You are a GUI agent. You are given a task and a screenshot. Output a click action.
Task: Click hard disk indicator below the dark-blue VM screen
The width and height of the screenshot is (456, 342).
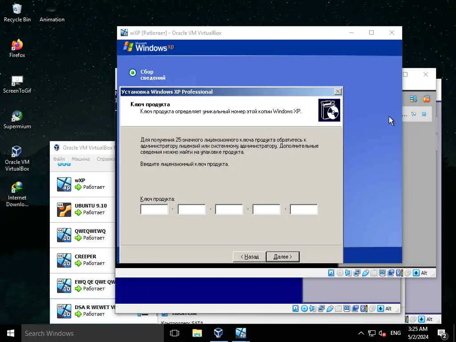[296, 309]
